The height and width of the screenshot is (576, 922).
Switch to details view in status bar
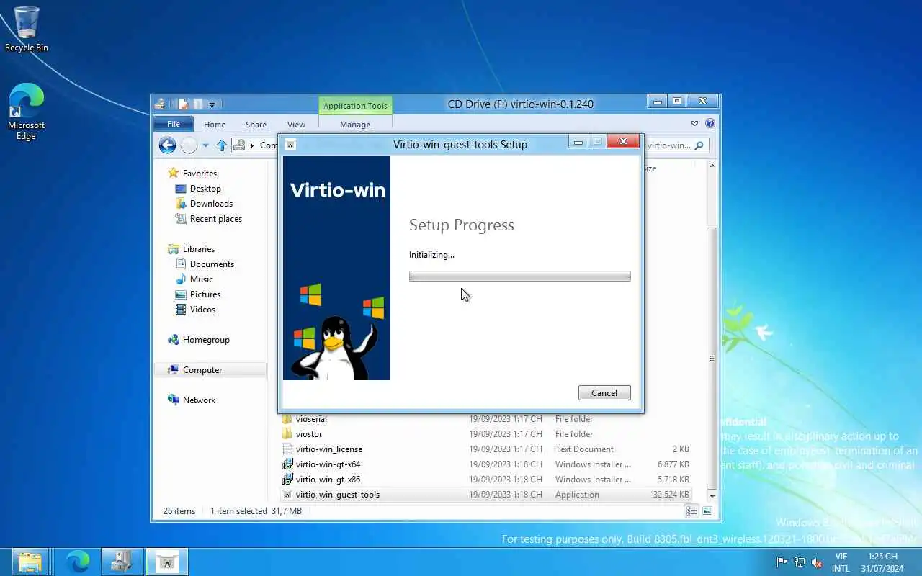(691, 511)
